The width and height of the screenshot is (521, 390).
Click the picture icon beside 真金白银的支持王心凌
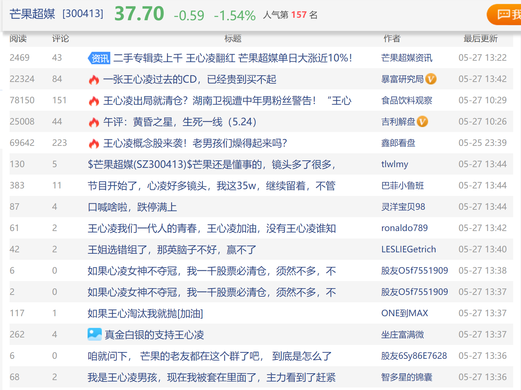[95, 334]
